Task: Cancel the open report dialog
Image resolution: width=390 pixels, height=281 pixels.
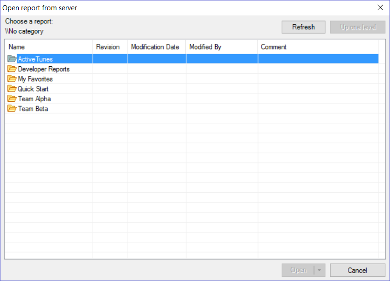Action: coord(357,270)
